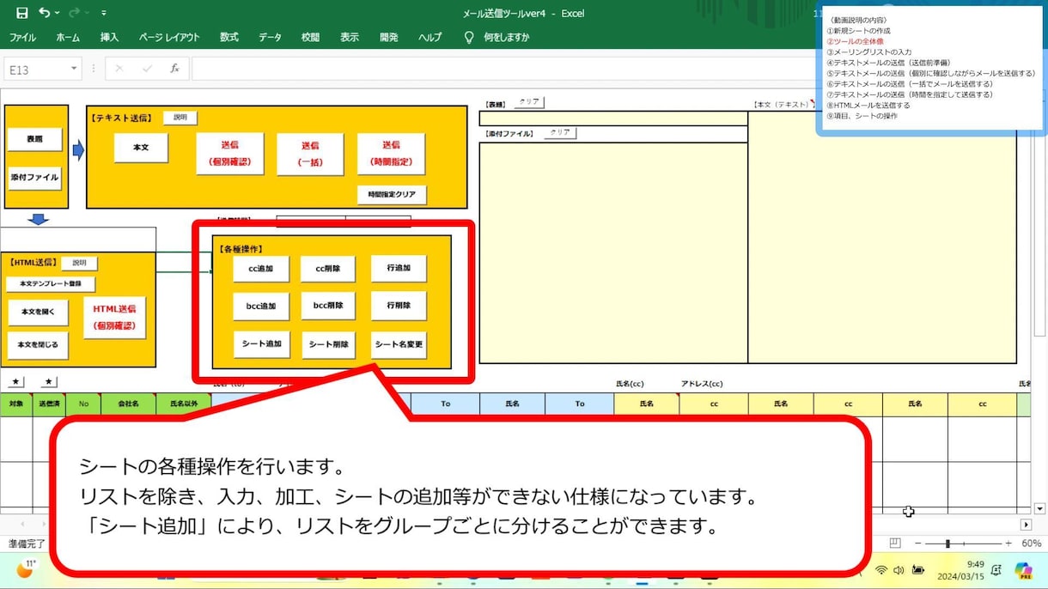Open the 開発 developer tab
Viewport: 1048px width, 589px height.
point(388,37)
